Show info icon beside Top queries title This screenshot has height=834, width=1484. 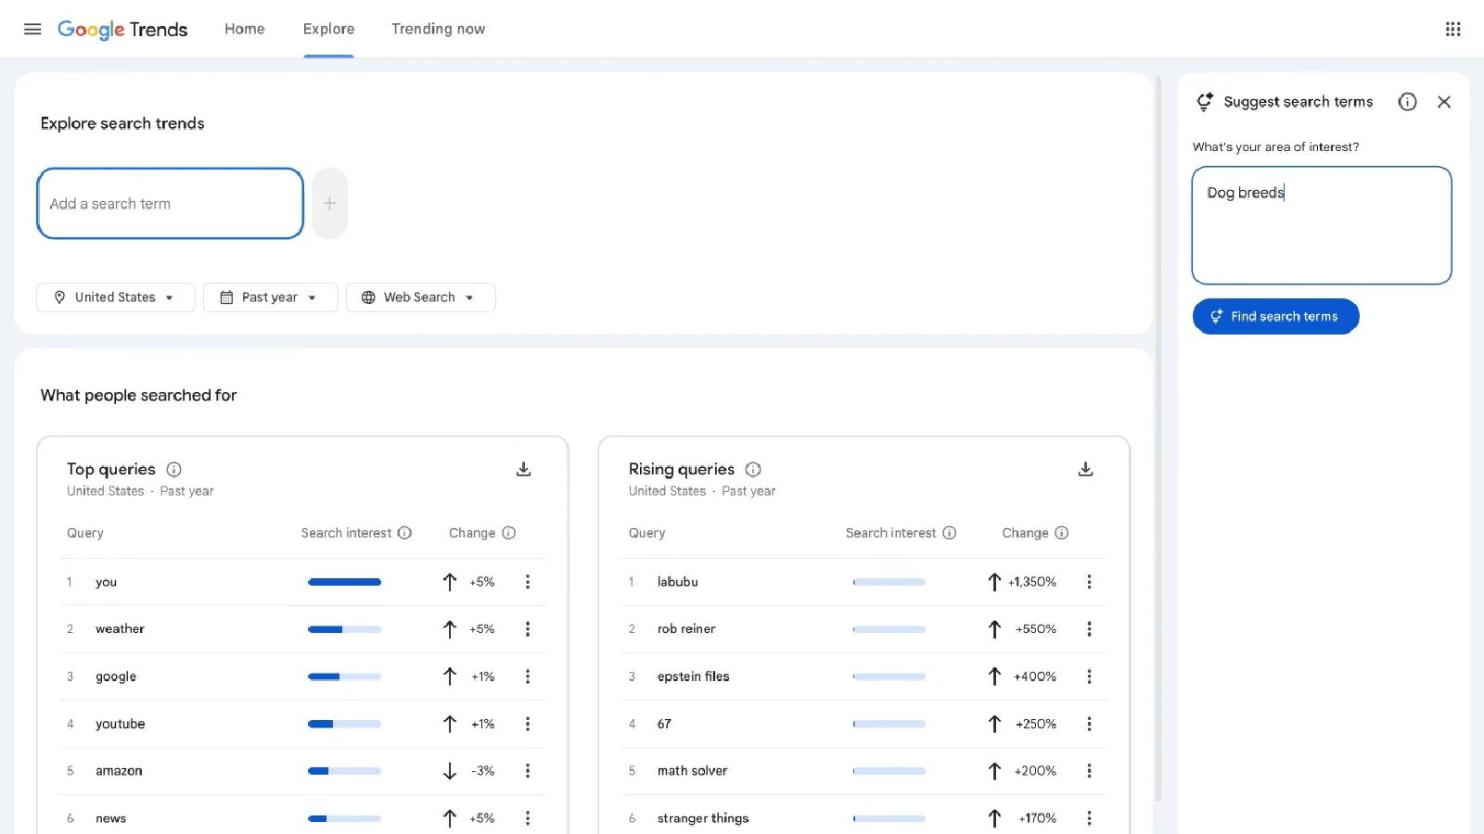pyautogui.click(x=173, y=469)
